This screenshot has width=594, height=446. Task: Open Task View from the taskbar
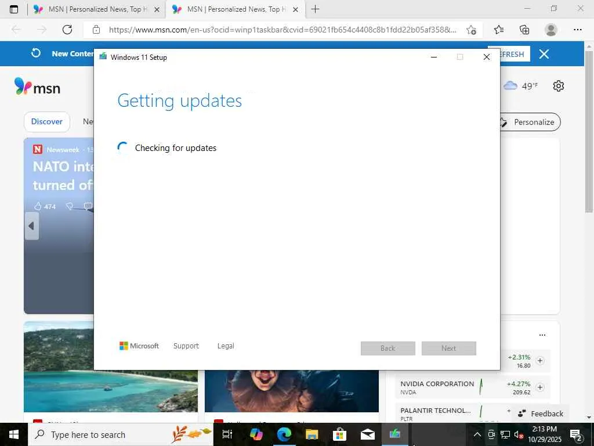[227, 434]
